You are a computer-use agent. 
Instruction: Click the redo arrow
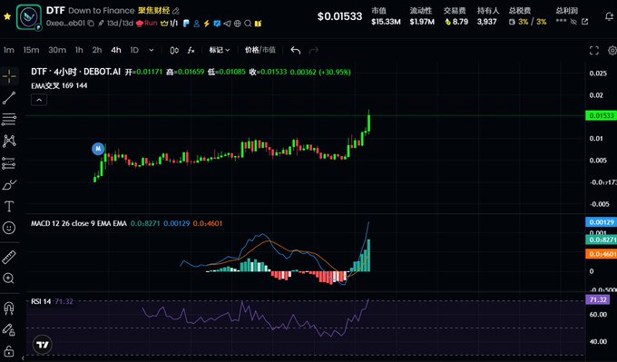pyautogui.click(x=314, y=51)
